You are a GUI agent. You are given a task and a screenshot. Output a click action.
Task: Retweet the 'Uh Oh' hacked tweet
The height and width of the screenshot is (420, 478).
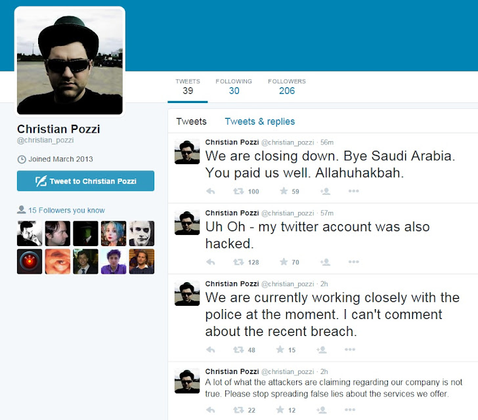click(238, 262)
